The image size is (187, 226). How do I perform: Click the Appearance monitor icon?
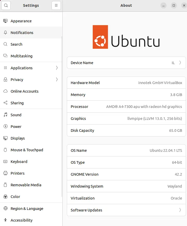(5, 21)
